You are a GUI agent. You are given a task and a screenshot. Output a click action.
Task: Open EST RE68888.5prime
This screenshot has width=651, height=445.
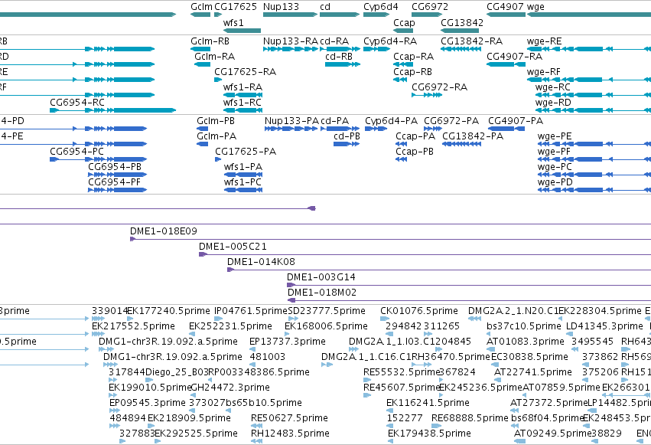pyautogui.click(x=470, y=418)
